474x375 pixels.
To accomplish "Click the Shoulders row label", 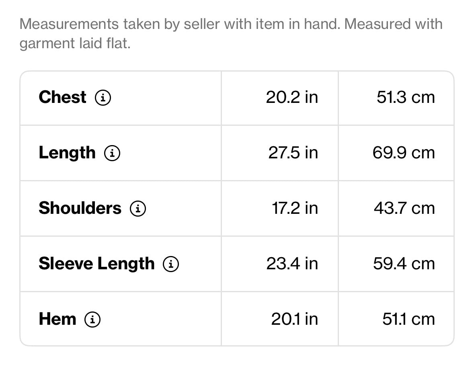I will coord(80,208).
